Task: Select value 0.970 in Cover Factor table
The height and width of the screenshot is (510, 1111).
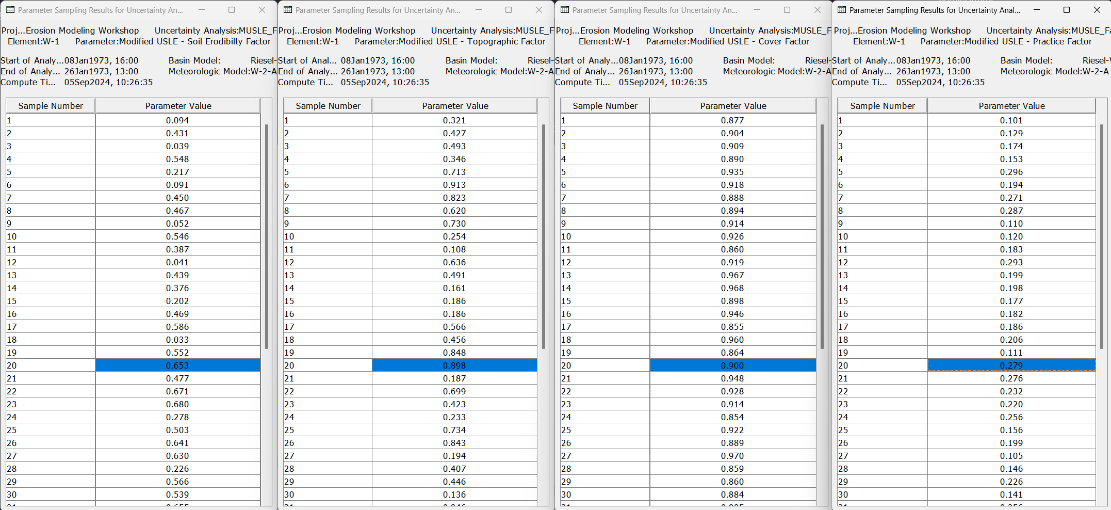Action: tap(732, 456)
